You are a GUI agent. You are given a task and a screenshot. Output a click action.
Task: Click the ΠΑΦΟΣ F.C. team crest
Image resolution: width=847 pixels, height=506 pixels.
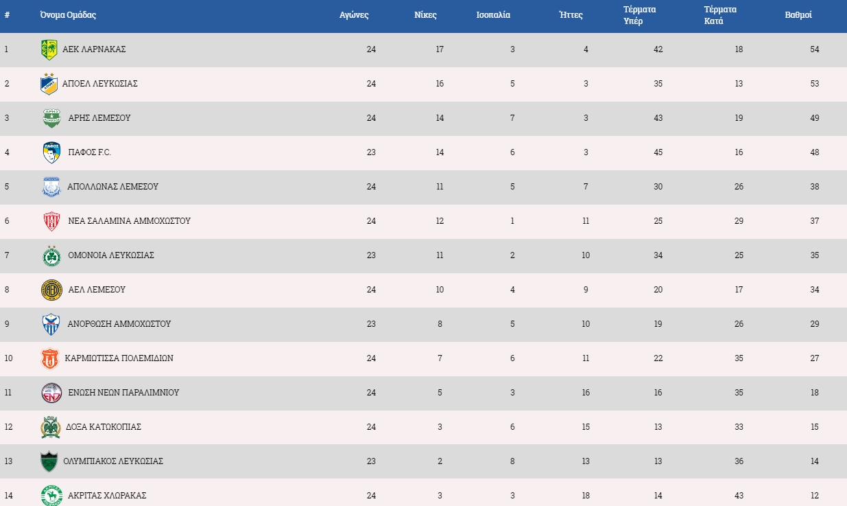[x=51, y=152]
